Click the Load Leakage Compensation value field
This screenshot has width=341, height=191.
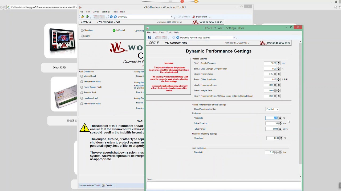pos(270,69)
